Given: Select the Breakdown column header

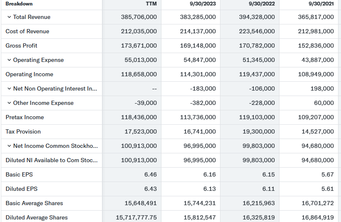Looking at the screenshot, I should tap(19, 4).
